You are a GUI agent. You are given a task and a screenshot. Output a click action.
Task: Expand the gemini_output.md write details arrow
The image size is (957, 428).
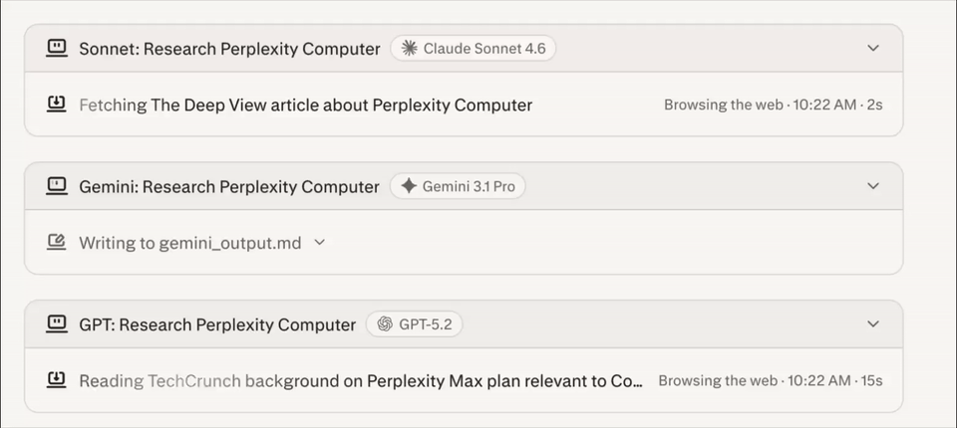click(x=320, y=242)
